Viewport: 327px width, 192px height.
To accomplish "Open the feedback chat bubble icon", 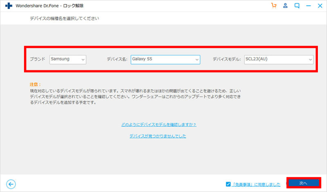I will [x=297, y=6].
